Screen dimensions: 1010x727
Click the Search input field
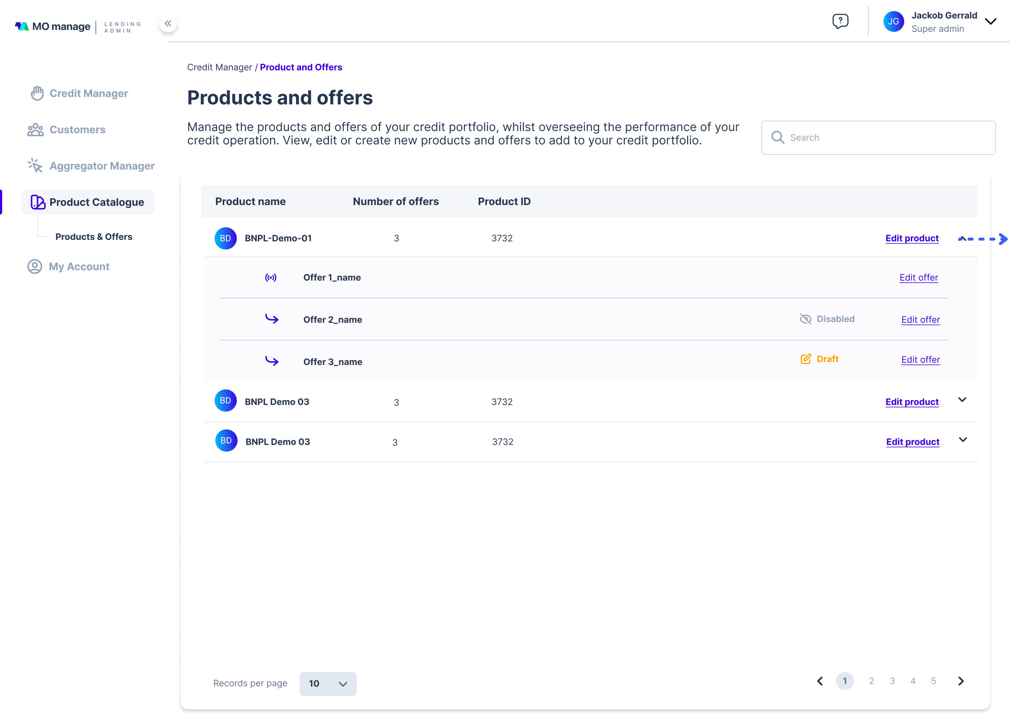pos(878,138)
